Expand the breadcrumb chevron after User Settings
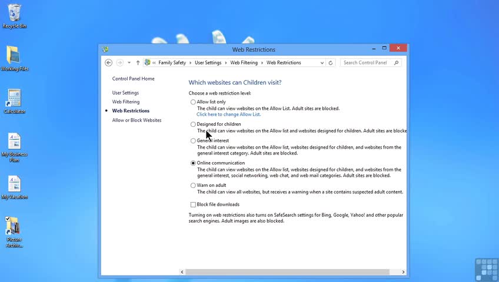 point(226,63)
